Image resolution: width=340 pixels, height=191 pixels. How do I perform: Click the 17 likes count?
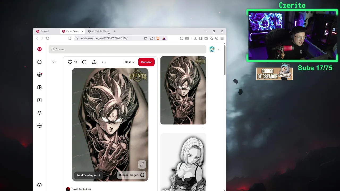76,62
